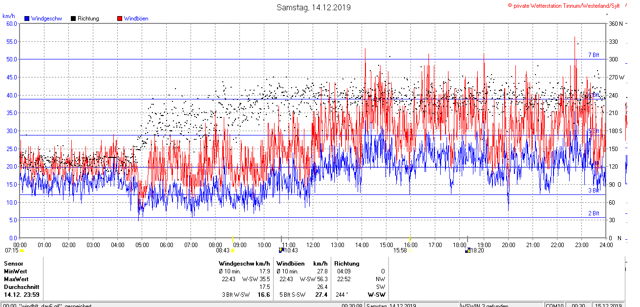Click the current wind speed value 16.6
640x307 pixels.
click(x=264, y=295)
